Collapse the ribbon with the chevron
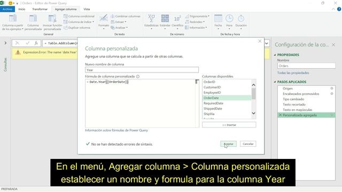Viewport: 342px width, 192px height. [x=333, y=9]
